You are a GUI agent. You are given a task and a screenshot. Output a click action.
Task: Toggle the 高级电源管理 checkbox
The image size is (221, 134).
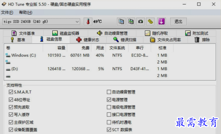tap(109, 107)
